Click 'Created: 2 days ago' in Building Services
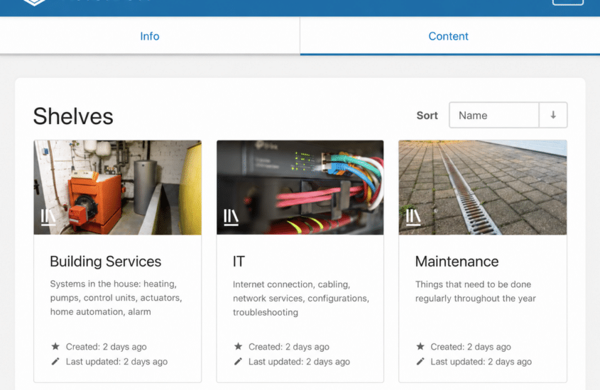The height and width of the screenshot is (390, 600). tap(106, 347)
